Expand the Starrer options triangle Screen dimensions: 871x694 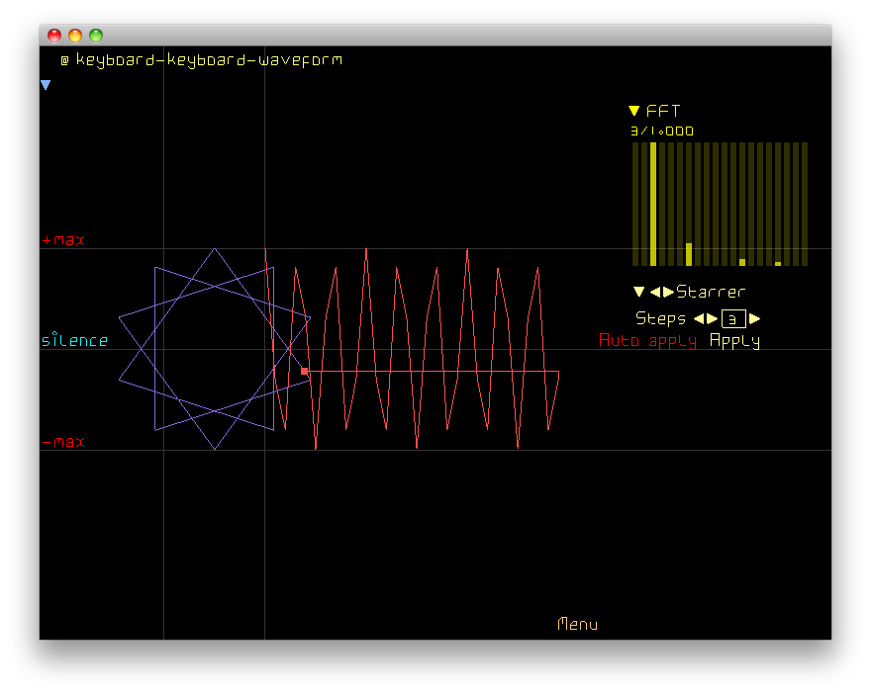pyautogui.click(x=638, y=292)
